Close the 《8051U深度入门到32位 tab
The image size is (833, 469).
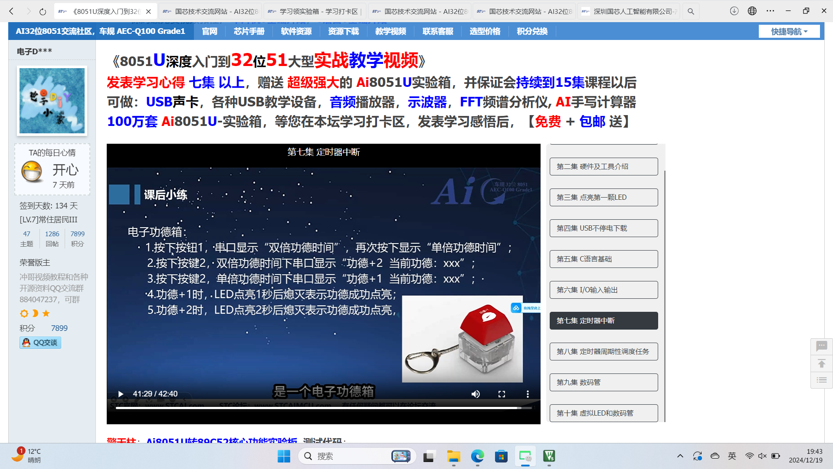pyautogui.click(x=148, y=11)
